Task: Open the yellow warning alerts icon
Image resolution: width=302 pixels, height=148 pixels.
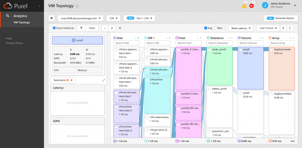Action: [x=244, y=6]
